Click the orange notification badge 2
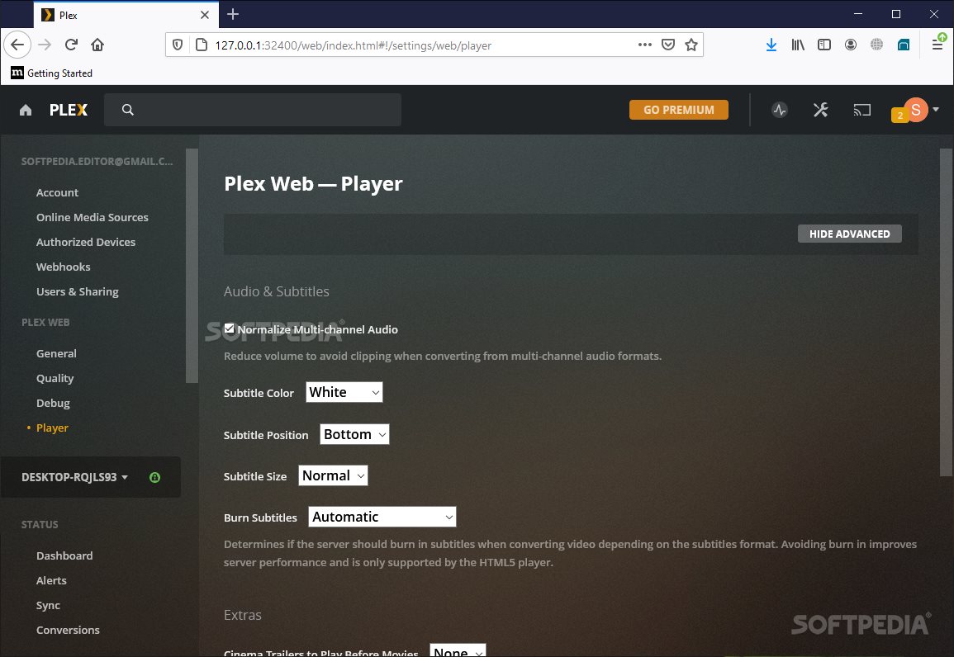 [x=899, y=115]
